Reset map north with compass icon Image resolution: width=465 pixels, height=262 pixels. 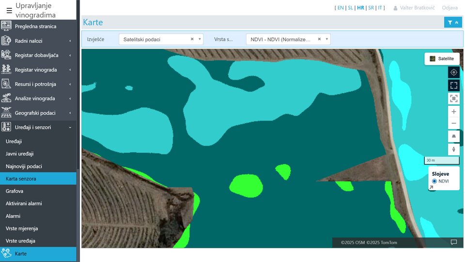pyautogui.click(x=453, y=149)
